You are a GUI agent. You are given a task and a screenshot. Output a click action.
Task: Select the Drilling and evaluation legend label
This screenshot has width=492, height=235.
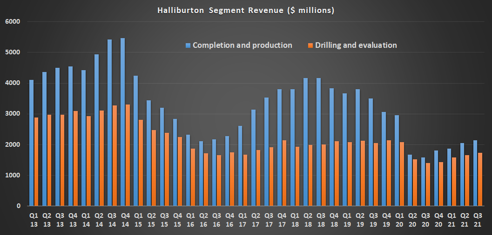pos(356,45)
